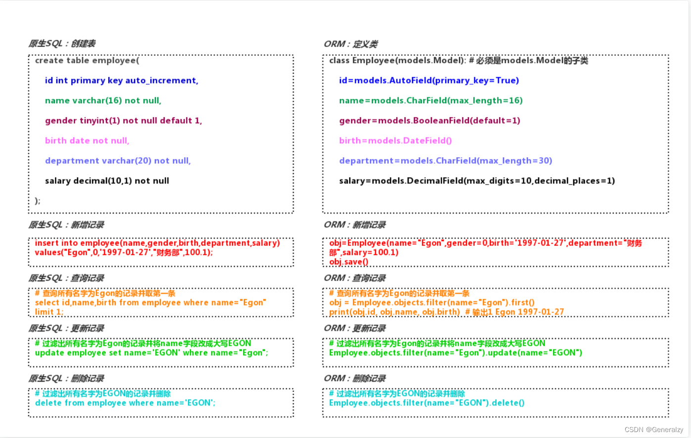The width and height of the screenshot is (691, 438).
Task: Click heading '原生SQL：查询记录'
Action: [x=66, y=278]
